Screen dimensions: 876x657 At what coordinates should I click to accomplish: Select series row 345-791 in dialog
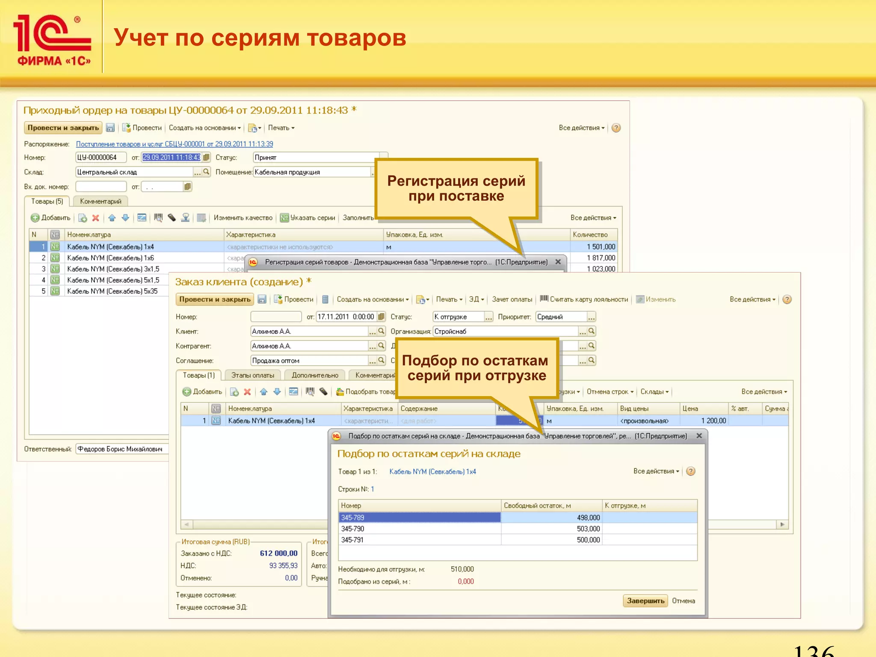click(518, 540)
